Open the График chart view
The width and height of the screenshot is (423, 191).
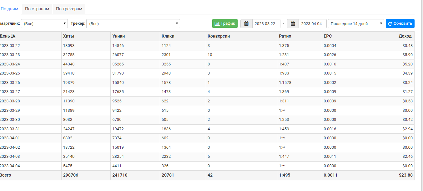(225, 23)
